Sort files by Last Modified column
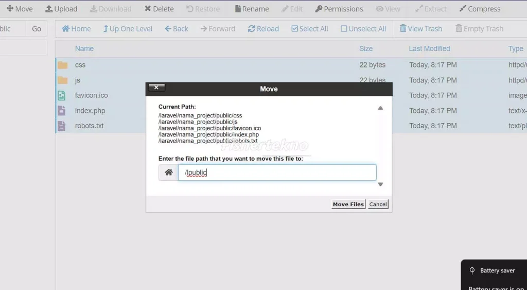This screenshot has width=527, height=290. coord(429,48)
